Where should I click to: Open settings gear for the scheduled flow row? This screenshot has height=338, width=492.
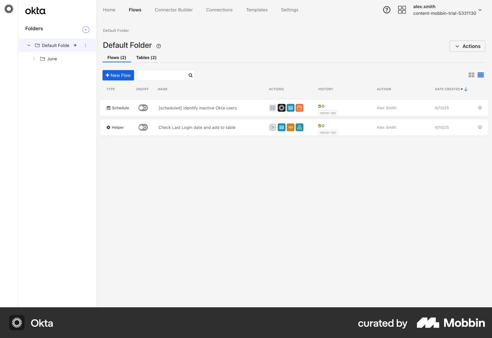click(480, 108)
